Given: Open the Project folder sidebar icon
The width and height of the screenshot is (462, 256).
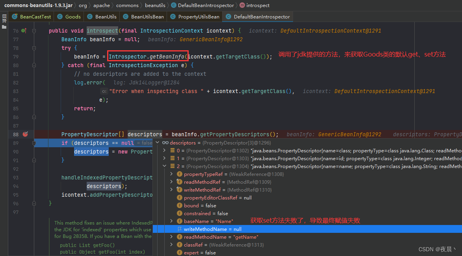Looking at the screenshot, I should 4,27.
